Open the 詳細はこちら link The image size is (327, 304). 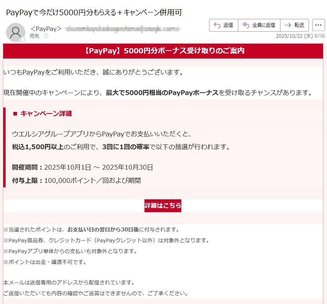(162, 205)
